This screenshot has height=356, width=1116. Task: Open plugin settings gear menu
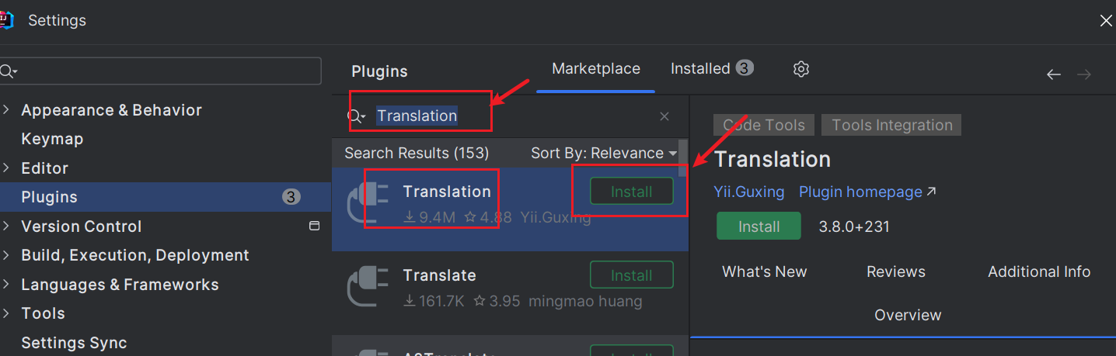pos(801,69)
